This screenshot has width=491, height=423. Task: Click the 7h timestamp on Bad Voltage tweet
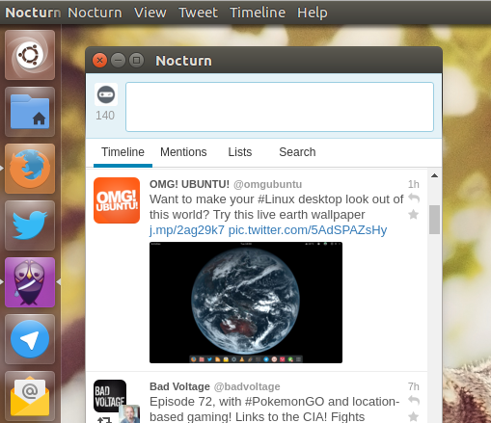click(x=414, y=386)
